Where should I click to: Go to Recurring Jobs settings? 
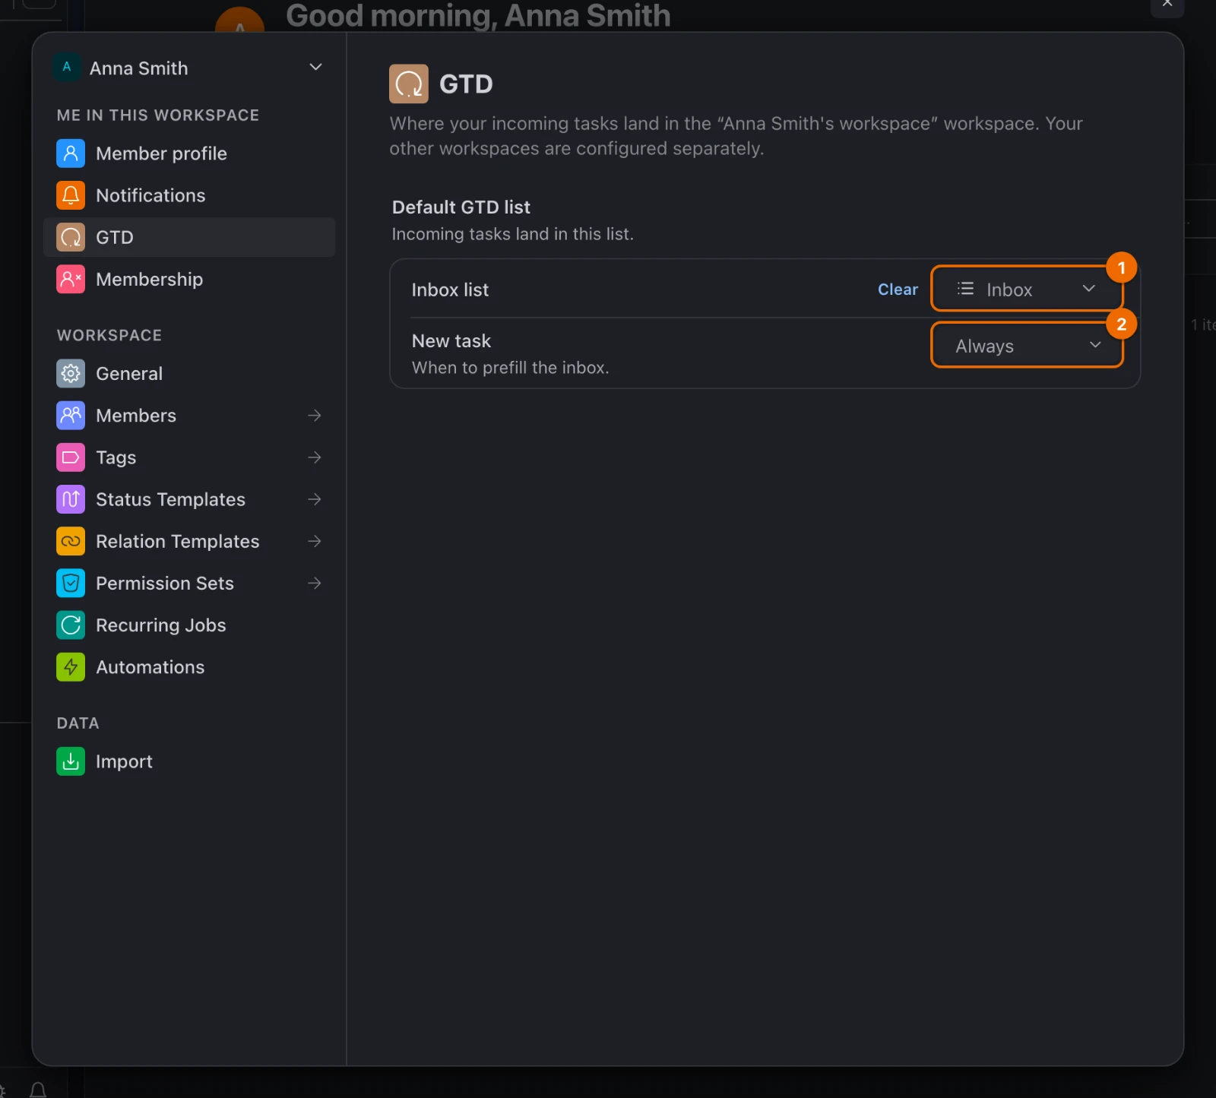189,625
